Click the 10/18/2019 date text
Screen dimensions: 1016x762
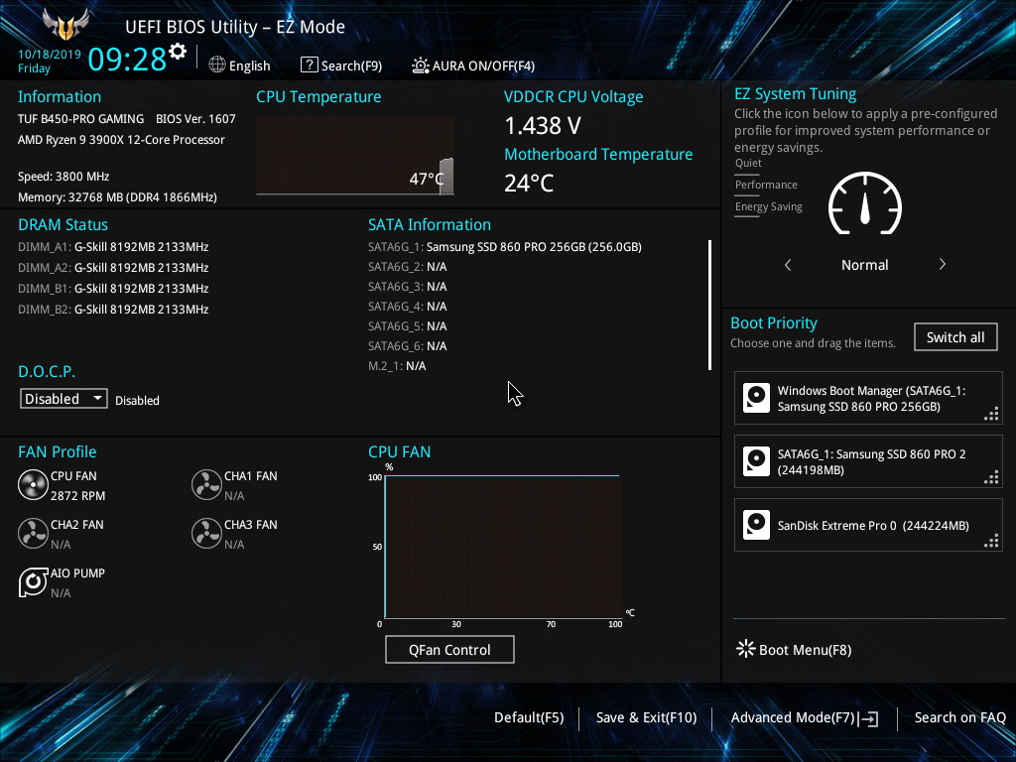coord(50,55)
